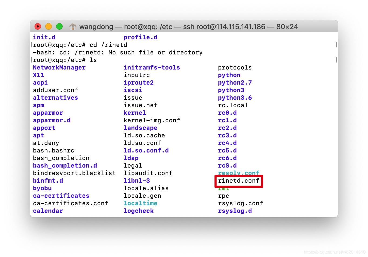
Task: Click the landscape directory name
Action: pos(141,128)
